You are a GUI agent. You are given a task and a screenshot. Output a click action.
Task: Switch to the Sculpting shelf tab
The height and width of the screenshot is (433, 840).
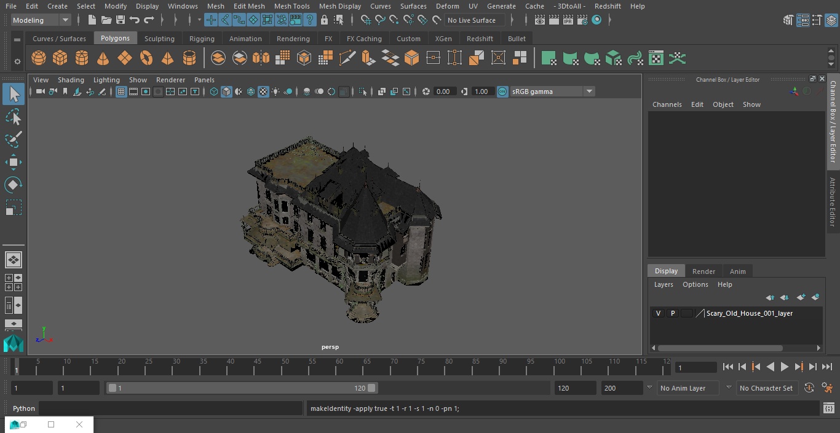pos(159,38)
